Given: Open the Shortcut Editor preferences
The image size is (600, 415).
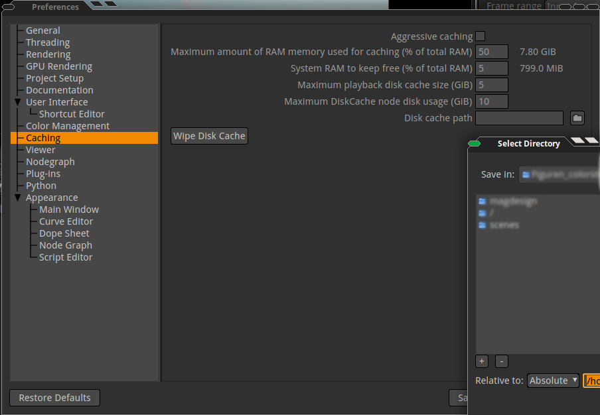Looking at the screenshot, I should pos(72,113).
